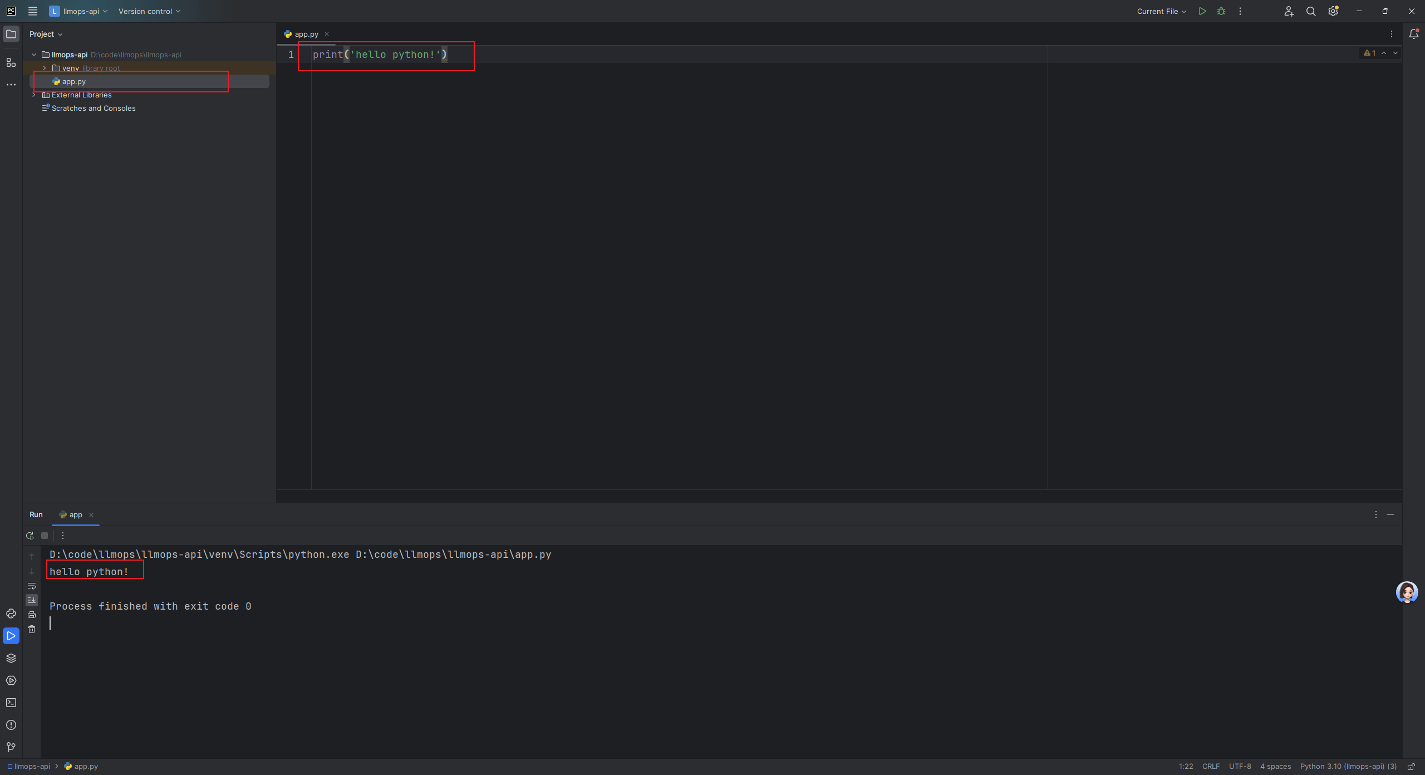Click the green Run button in toolbar
Screen dimensions: 1425x775
(1202, 11)
